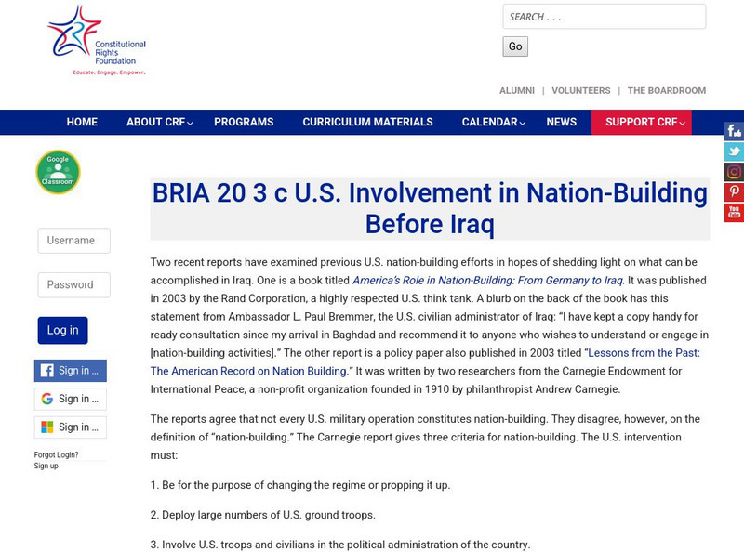Focus the Password field
Image resolution: width=744 pixels, height=552 pixels.
pos(74,285)
